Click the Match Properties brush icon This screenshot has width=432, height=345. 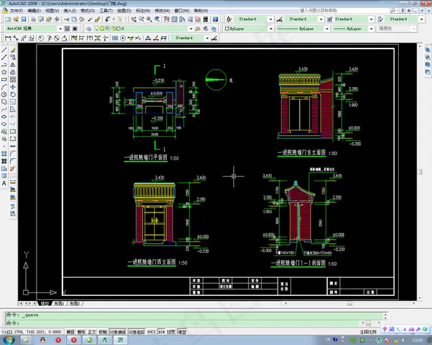(97, 19)
